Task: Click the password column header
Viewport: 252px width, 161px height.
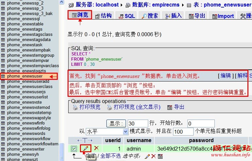Action: click(201, 140)
